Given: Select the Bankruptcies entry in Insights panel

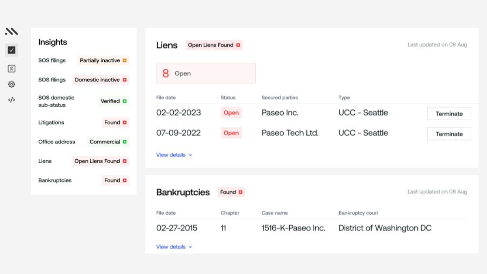Looking at the screenshot, I should pos(55,180).
